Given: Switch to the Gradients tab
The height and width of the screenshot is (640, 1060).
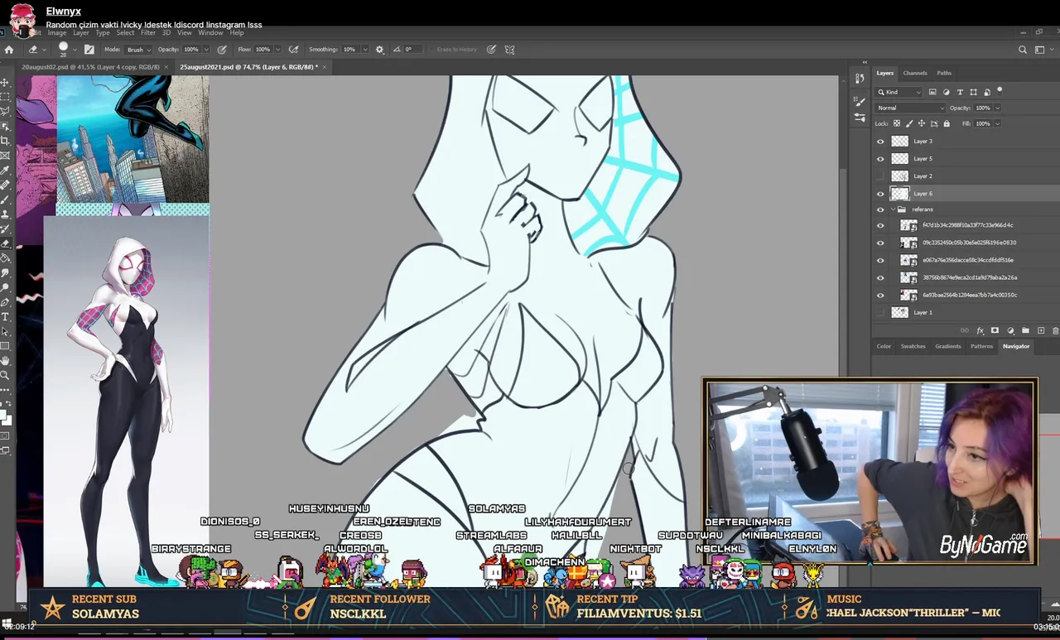Looking at the screenshot, I should click(x=948, y=346).
